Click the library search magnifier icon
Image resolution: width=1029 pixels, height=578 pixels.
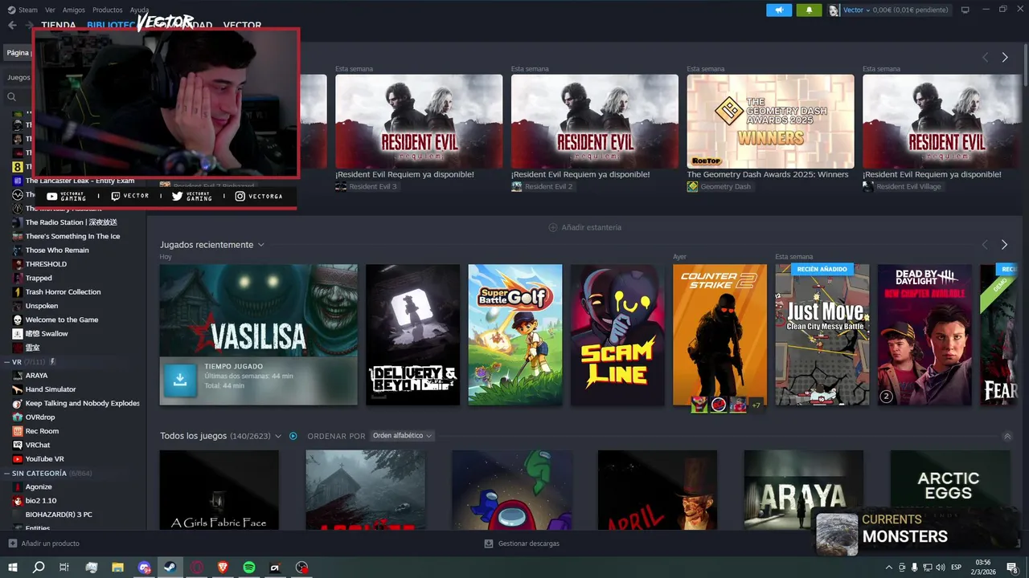(12, 96)
